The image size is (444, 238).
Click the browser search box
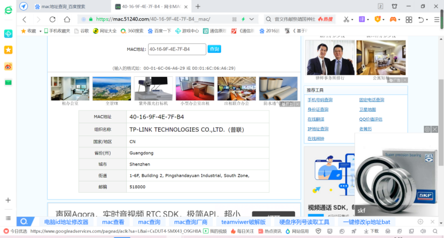point(300,19)
